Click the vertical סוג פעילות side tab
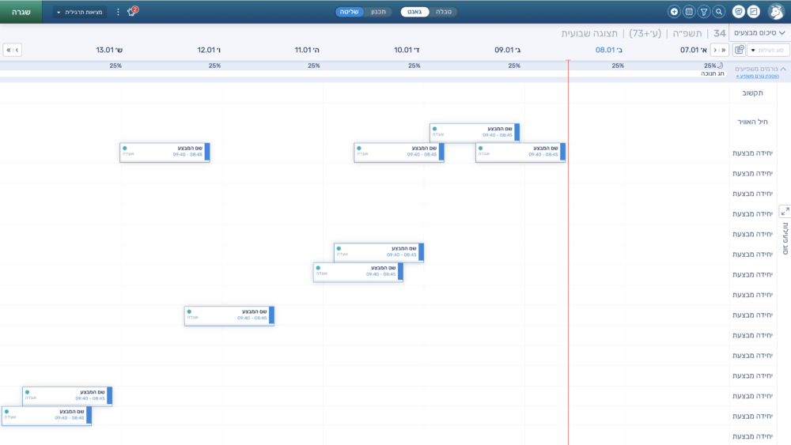 click(785, 239)
